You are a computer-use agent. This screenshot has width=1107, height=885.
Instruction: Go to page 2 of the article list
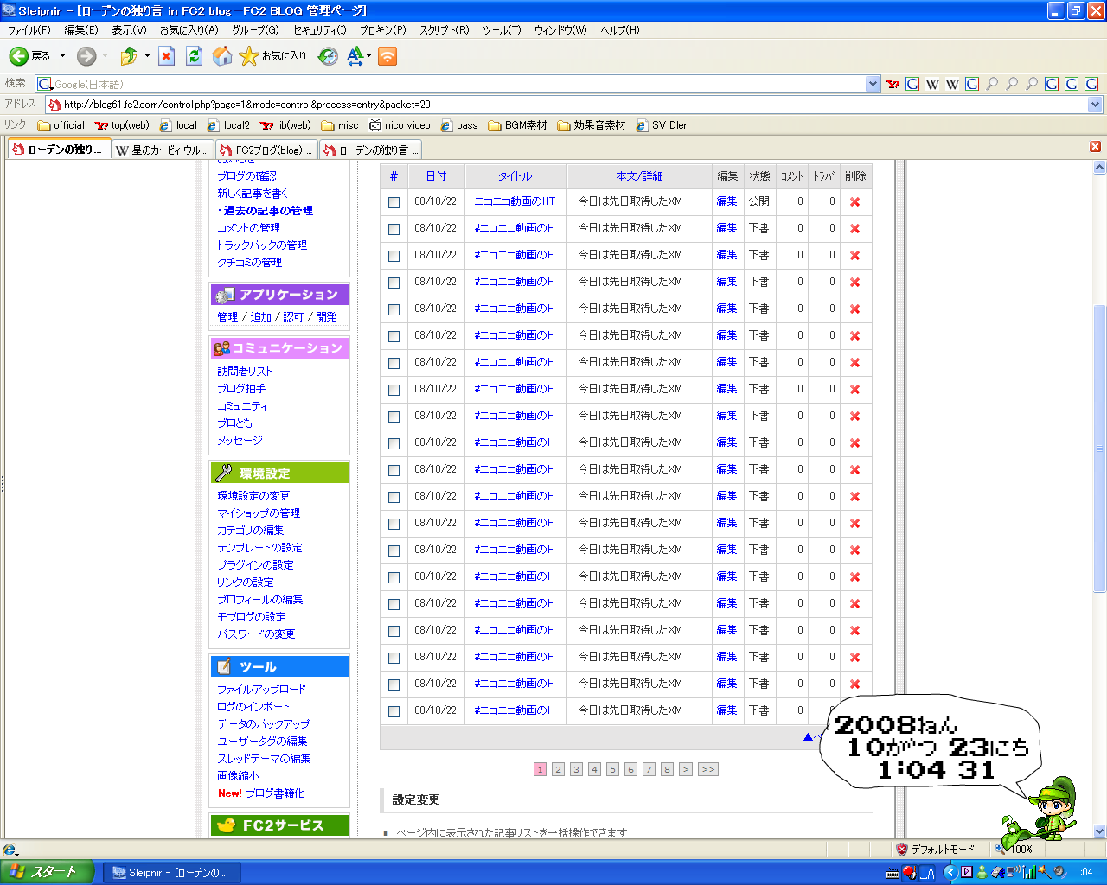pyautogui.click(x=558, y=769)
